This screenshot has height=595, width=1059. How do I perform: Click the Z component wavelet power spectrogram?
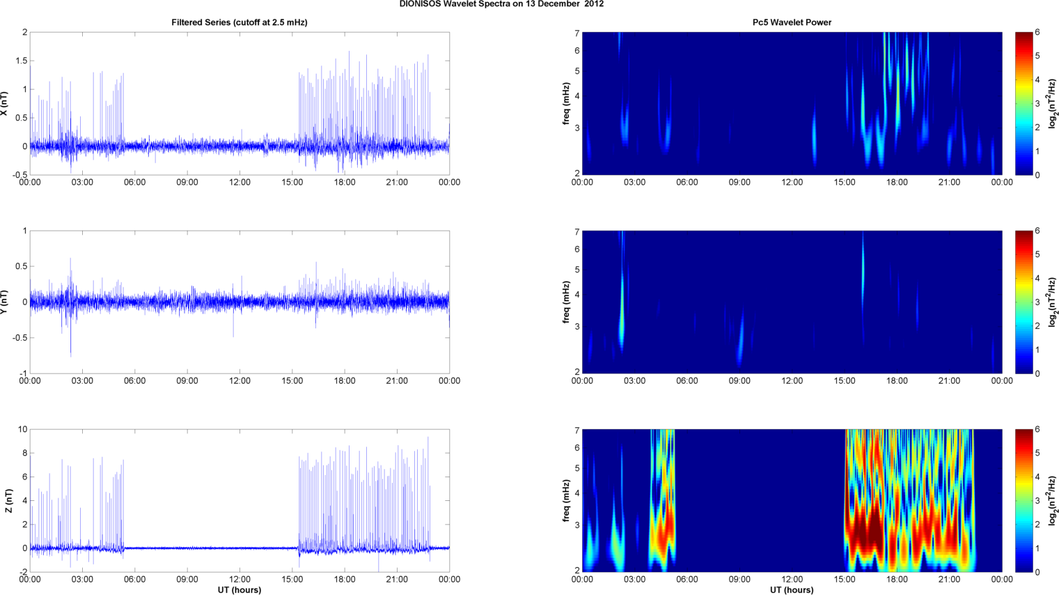[792, 500]
